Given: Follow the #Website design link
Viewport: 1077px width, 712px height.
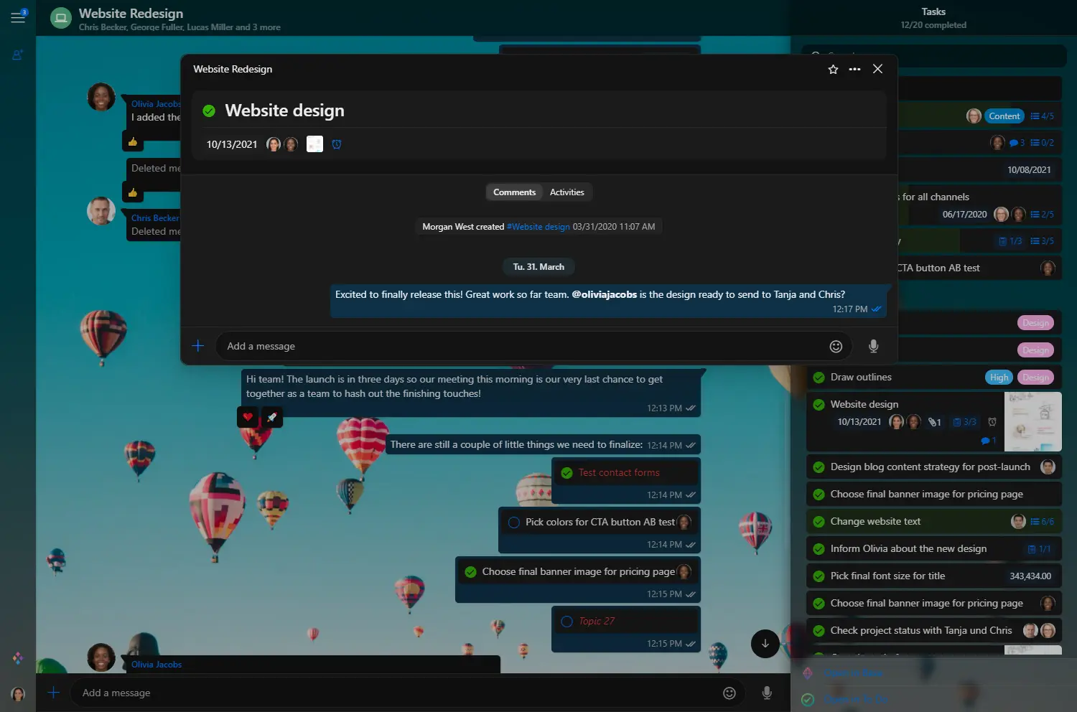Looking at the screenshot, I should 538,227.
